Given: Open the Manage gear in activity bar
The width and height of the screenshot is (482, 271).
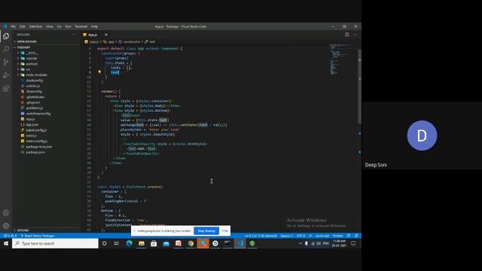Looking at the screenshot, I should [6, 226].
